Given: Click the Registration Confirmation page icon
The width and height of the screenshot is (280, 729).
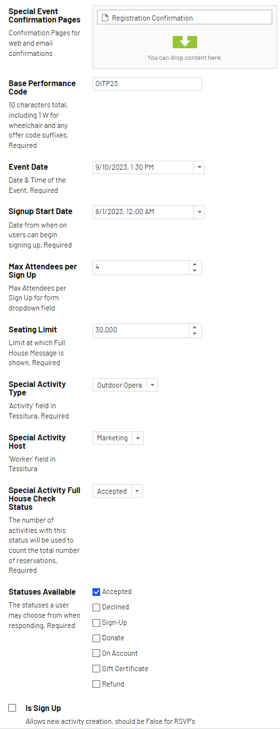Looking at the screenshot, I should click(x=105, y=18).
